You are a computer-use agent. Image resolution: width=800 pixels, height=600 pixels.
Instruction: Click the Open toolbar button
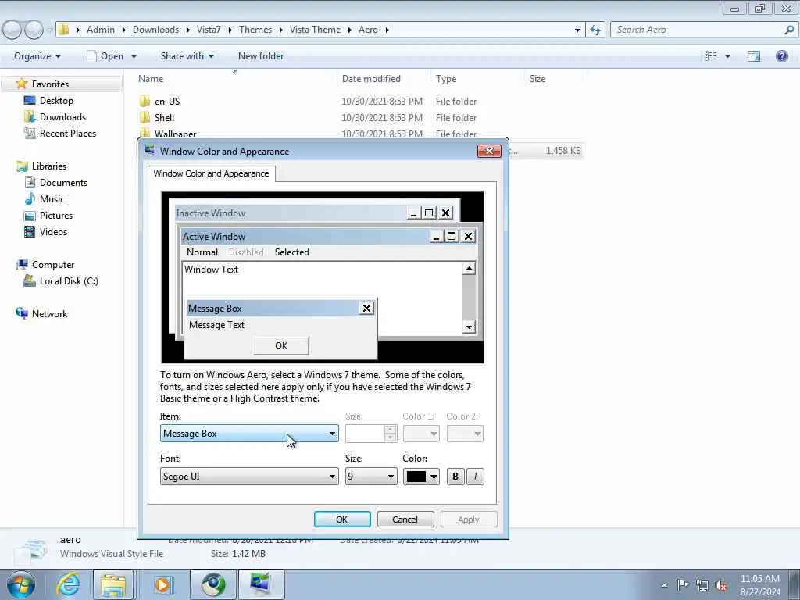[x=105, y=56]
